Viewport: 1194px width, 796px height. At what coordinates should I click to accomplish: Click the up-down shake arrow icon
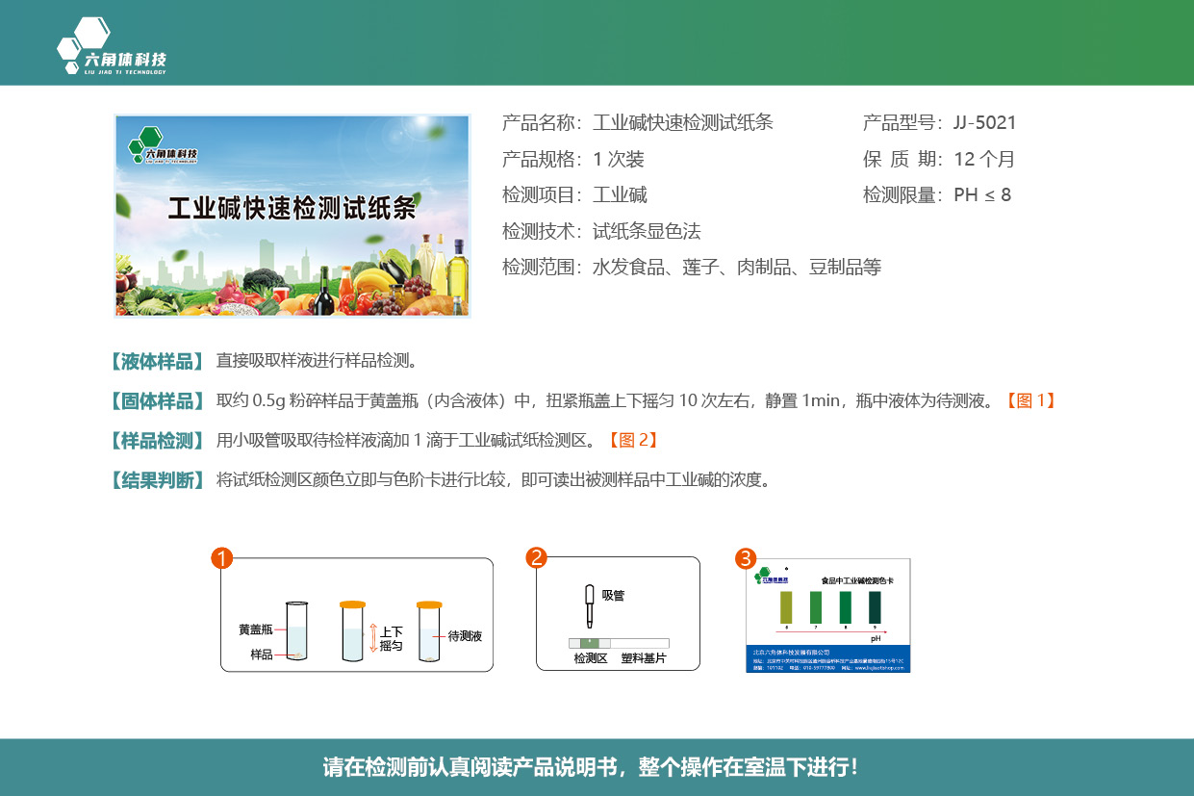(x=374, y=639)
